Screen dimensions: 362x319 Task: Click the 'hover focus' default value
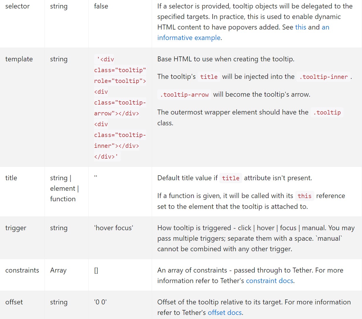click(113, 228)
